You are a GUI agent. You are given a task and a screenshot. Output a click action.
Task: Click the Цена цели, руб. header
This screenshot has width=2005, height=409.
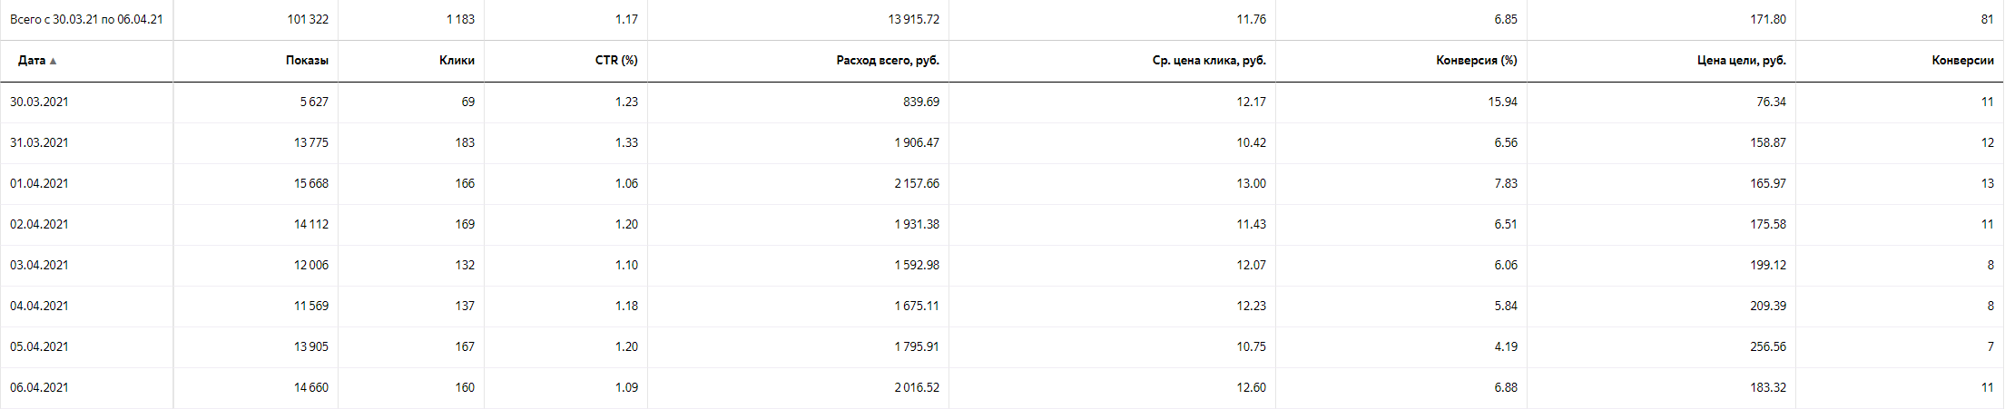(1741, 61)
